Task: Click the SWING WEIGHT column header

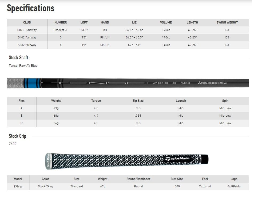Action: tap(227, 22)
